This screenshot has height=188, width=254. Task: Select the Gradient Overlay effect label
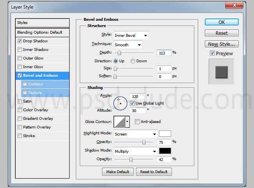(38, 119)
